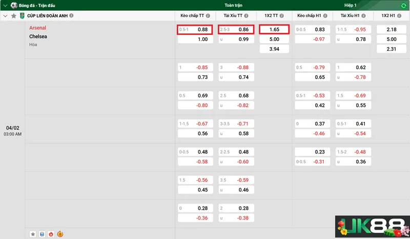Click the fire hot-match icon at bottom

51,234
